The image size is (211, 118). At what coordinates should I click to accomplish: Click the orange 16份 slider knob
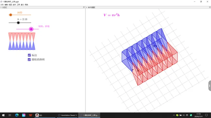(x=11, y=15)
